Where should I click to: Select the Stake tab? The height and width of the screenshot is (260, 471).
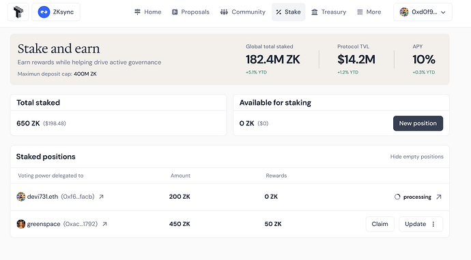pyautogui.click(x=288, y=12)
